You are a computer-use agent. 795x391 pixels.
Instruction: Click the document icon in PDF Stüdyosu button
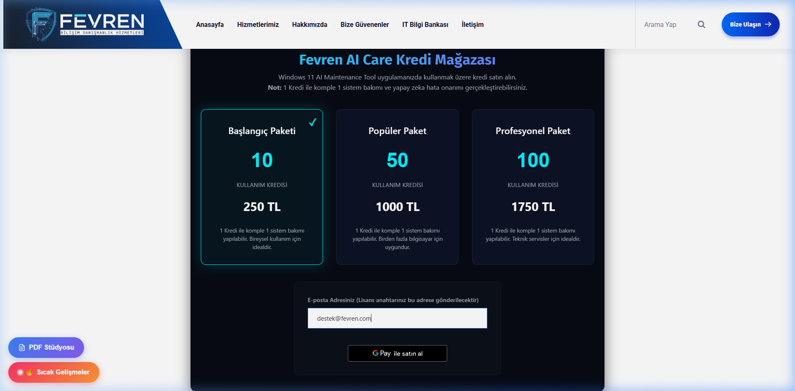coord(22,348)
